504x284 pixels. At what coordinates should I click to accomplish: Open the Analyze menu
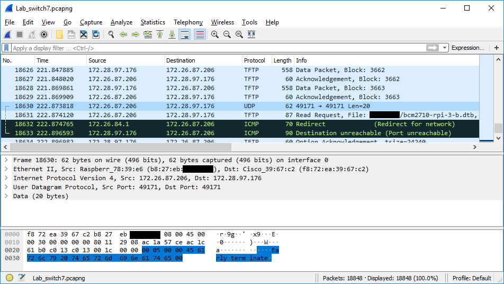click(122, 22)
